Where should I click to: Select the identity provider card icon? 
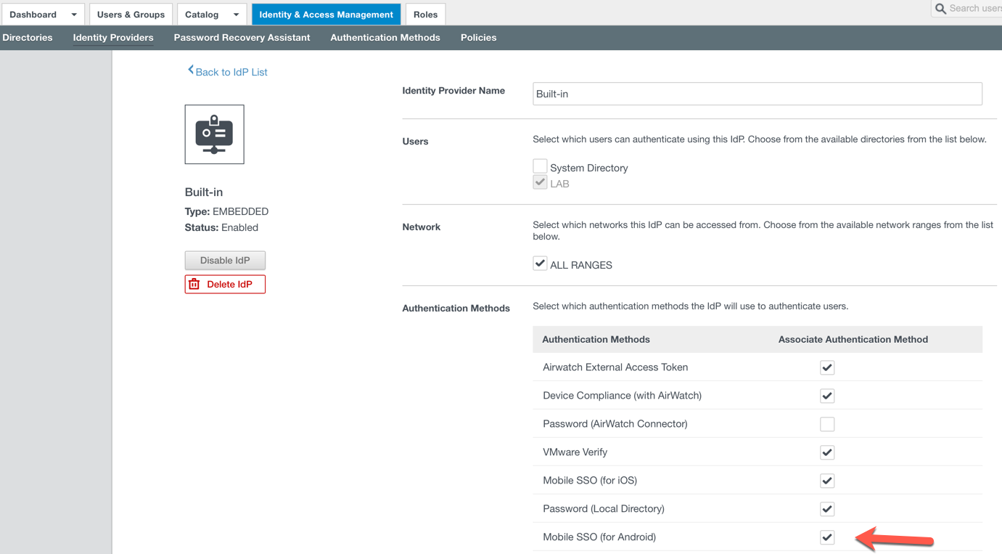[x=214, y=134]
